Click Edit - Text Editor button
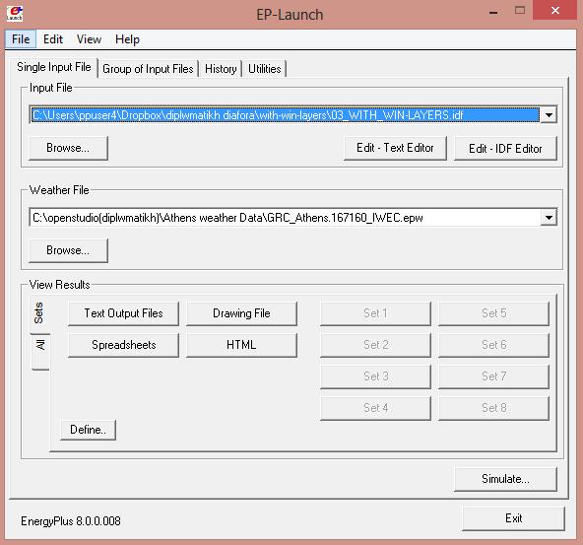Viewport: 583px width, 545px height. pos(395,148)
